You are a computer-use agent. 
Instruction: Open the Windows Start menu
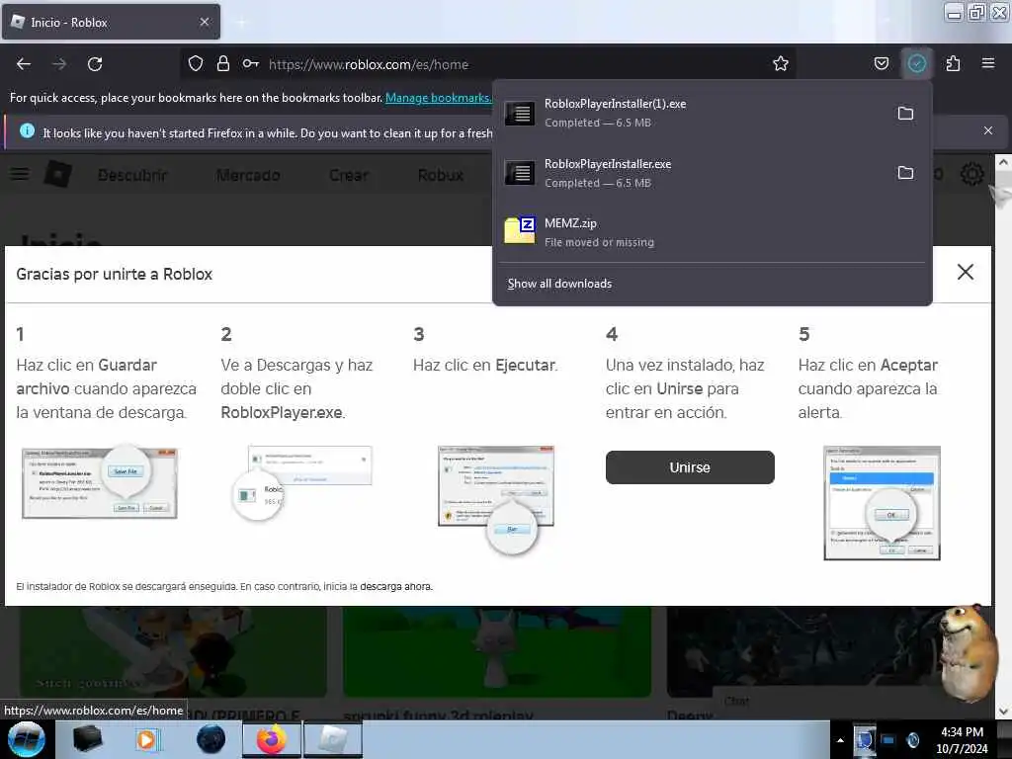tap(26, 739)
